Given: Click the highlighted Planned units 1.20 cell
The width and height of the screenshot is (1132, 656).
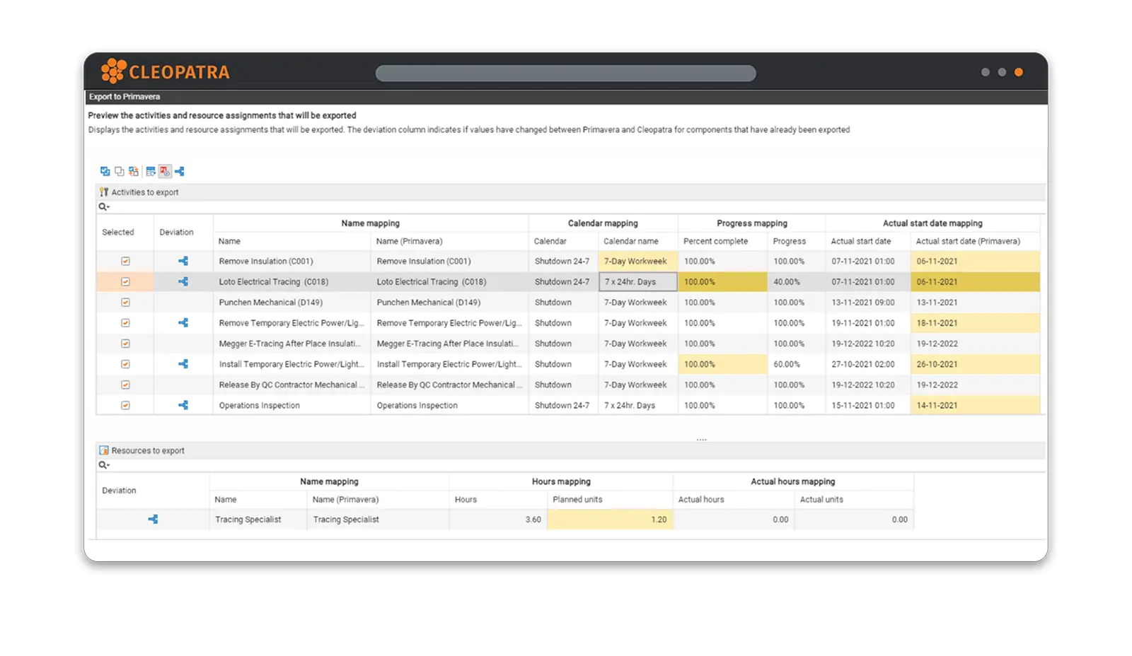Looking at the screenshot, I should click(x=609, y=519).
